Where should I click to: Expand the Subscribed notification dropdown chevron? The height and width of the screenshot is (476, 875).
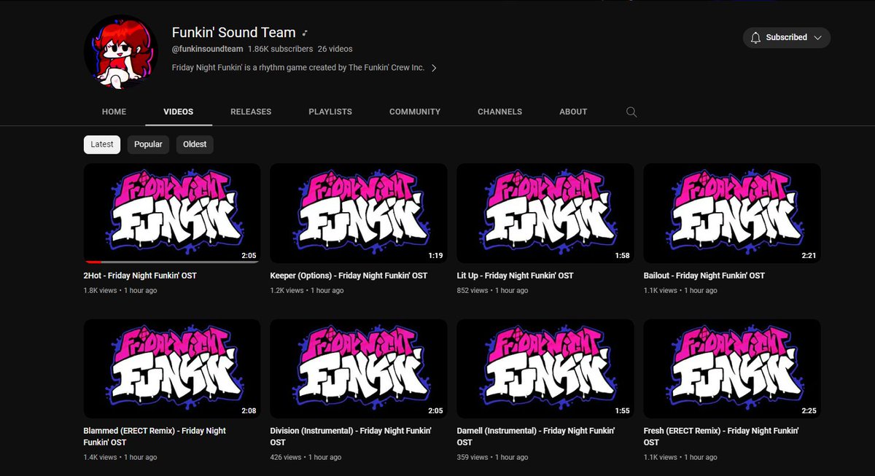(x=817, y=37)
